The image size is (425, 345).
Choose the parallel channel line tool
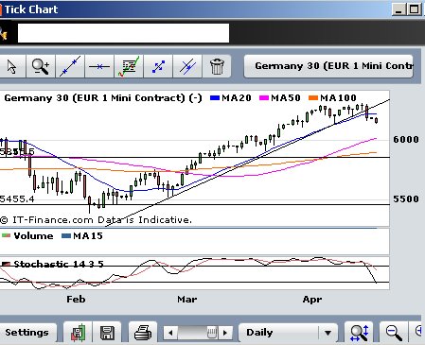(187, 66)
